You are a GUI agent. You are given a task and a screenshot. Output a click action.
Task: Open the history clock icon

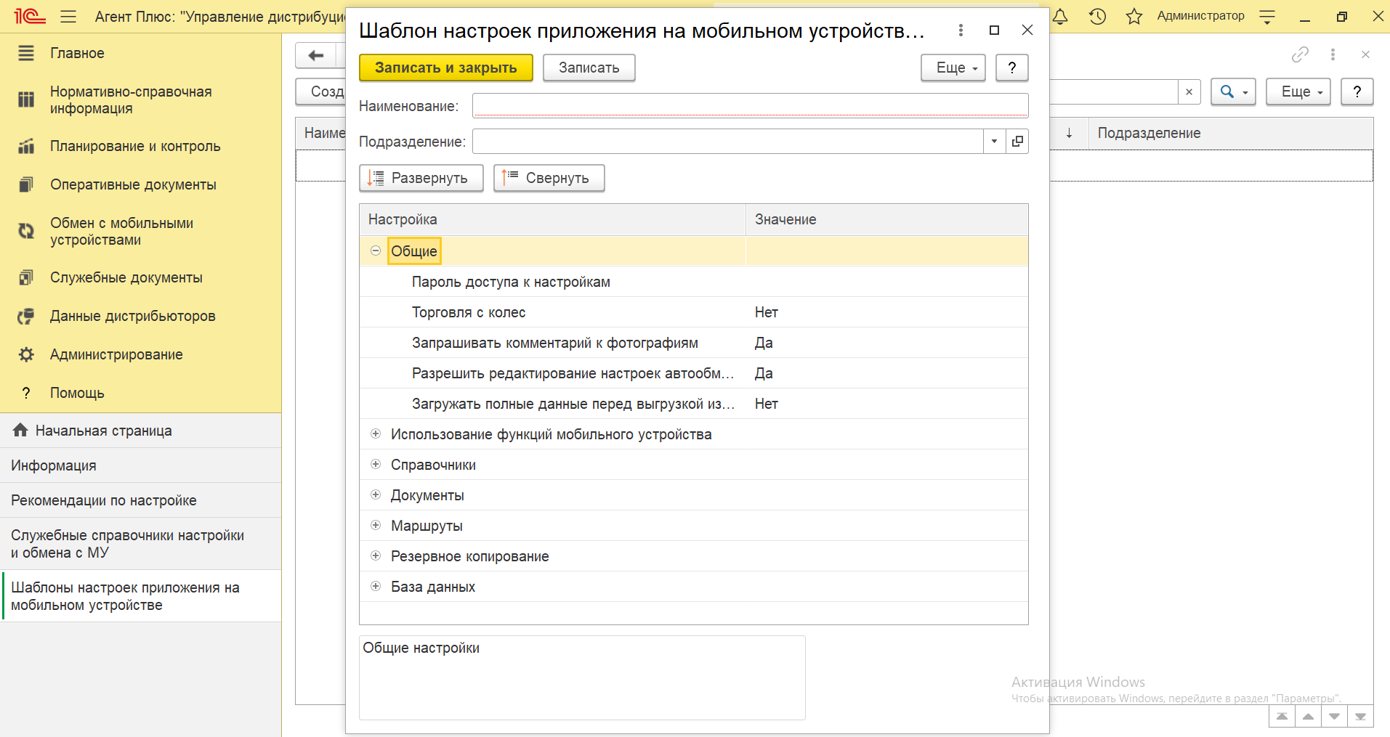tap(1097, 16)
